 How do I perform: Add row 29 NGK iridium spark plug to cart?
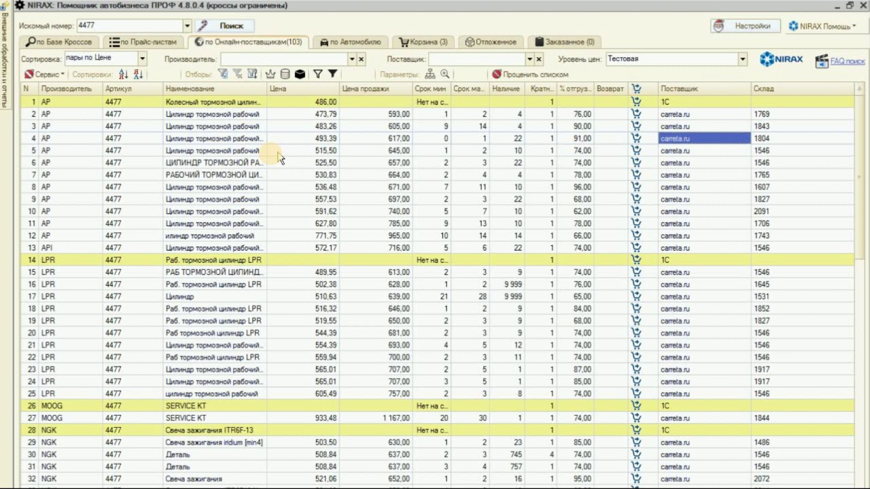636,442
